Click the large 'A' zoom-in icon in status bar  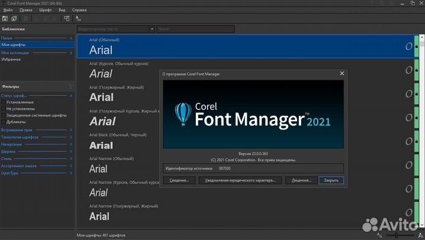click(x=420, y=235)
